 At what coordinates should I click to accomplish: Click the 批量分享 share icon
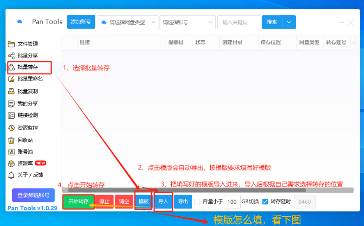pos(11,56)
